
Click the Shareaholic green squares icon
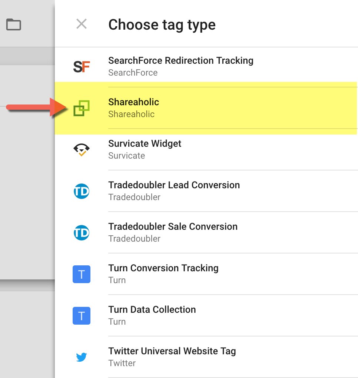click(x=82, y=108)
